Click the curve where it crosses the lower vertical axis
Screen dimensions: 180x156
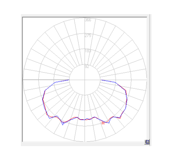point(85,120)
